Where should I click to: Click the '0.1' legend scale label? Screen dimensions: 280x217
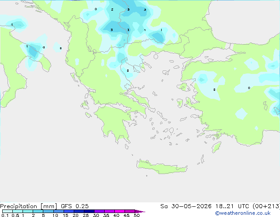coord(5,215)
